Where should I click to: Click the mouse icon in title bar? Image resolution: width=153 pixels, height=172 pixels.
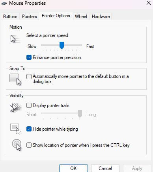(4, 3)
